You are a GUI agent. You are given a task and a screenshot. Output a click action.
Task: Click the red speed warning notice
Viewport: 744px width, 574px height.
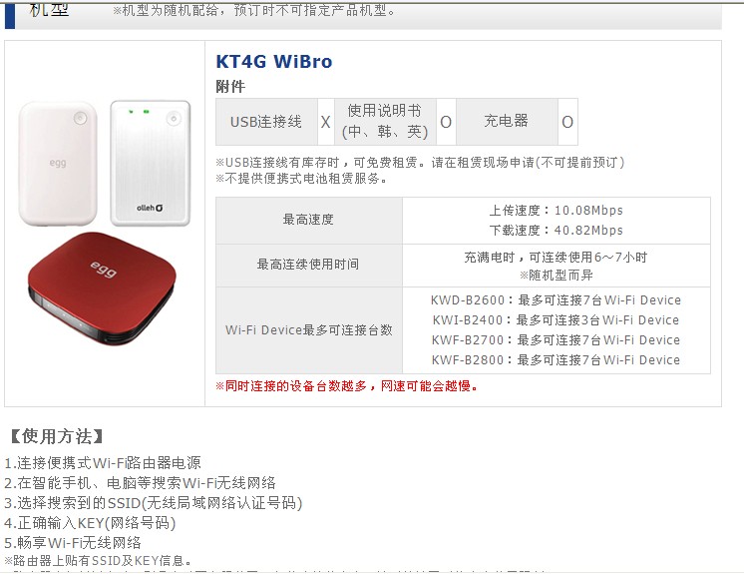pyautogui.click(x=346, y=386)
